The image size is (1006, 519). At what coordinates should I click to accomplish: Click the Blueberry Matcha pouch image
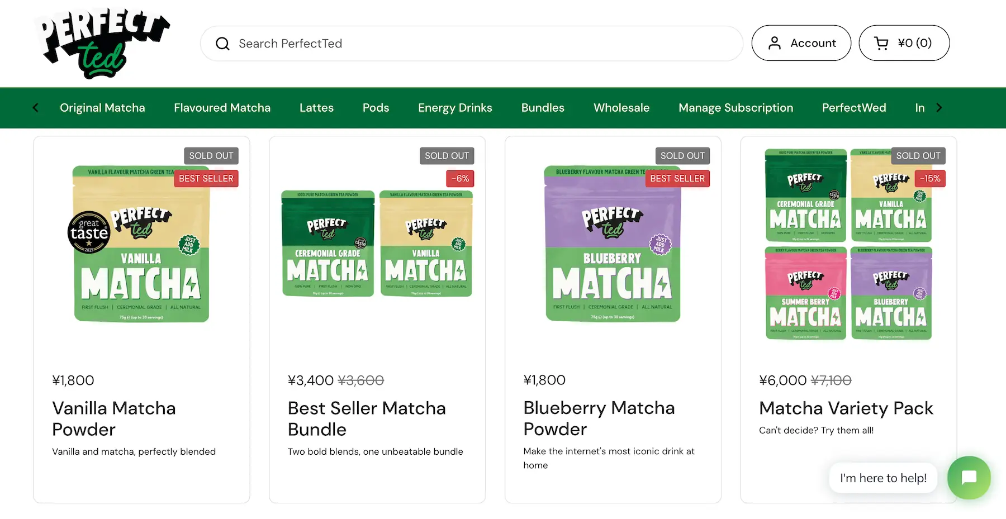click(613, 244)
